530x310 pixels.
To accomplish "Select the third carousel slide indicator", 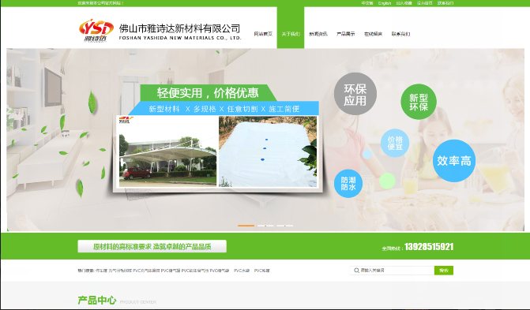I will point(285,226).
